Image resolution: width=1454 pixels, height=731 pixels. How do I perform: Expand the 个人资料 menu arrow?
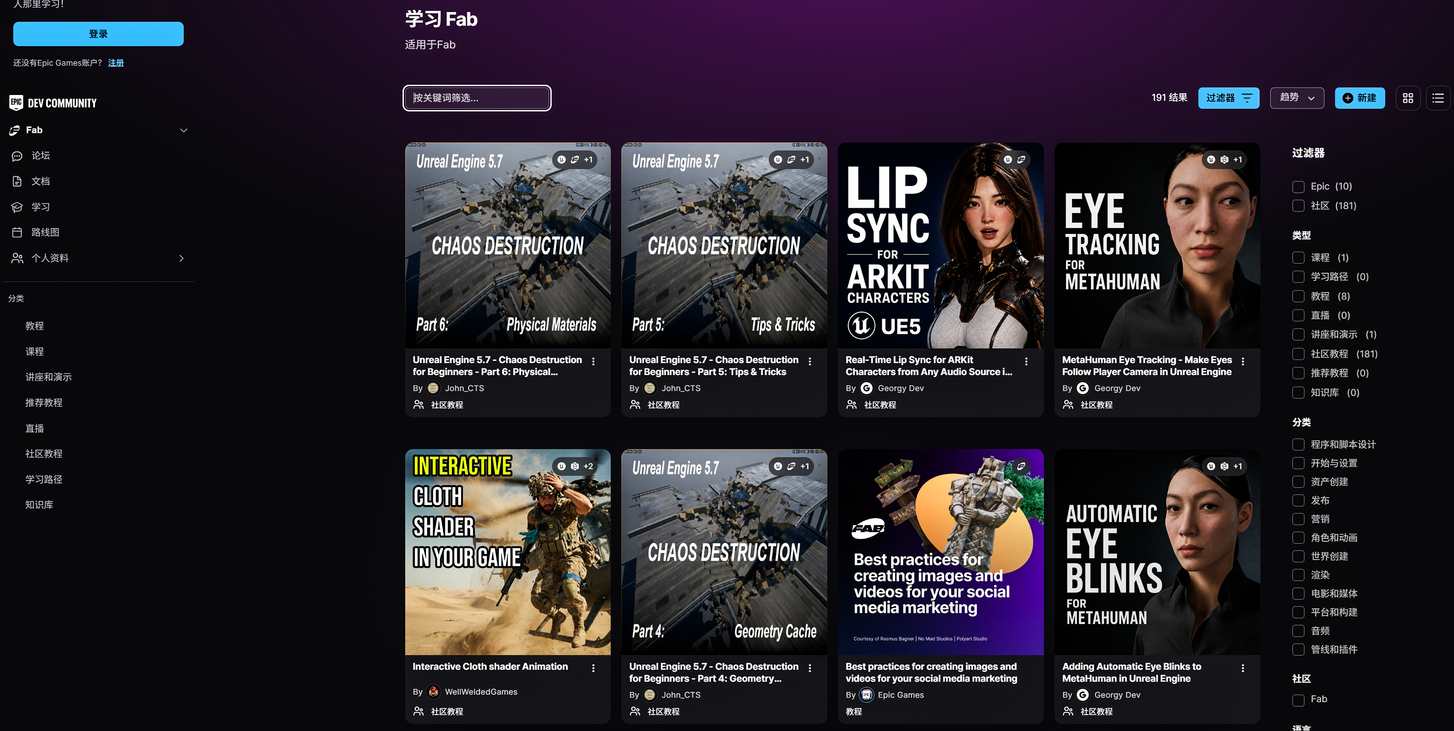(x=181, y=258)
